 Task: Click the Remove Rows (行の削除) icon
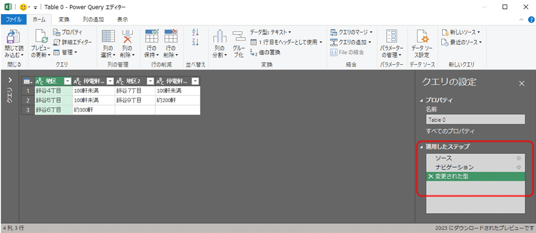(x=171, y=36)
